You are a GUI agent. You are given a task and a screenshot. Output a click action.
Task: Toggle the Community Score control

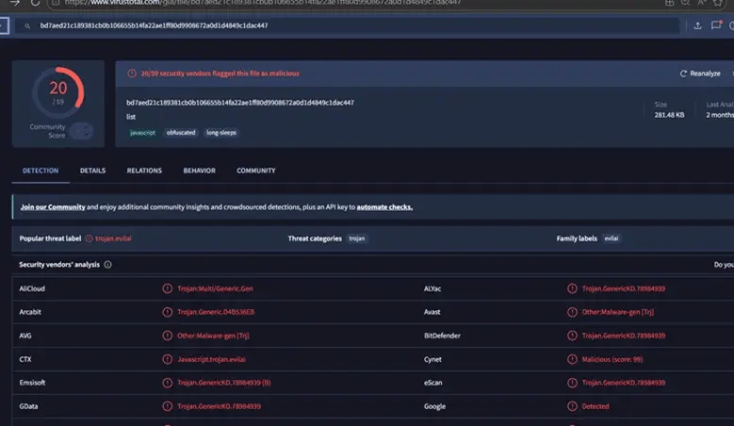point(80,131)
